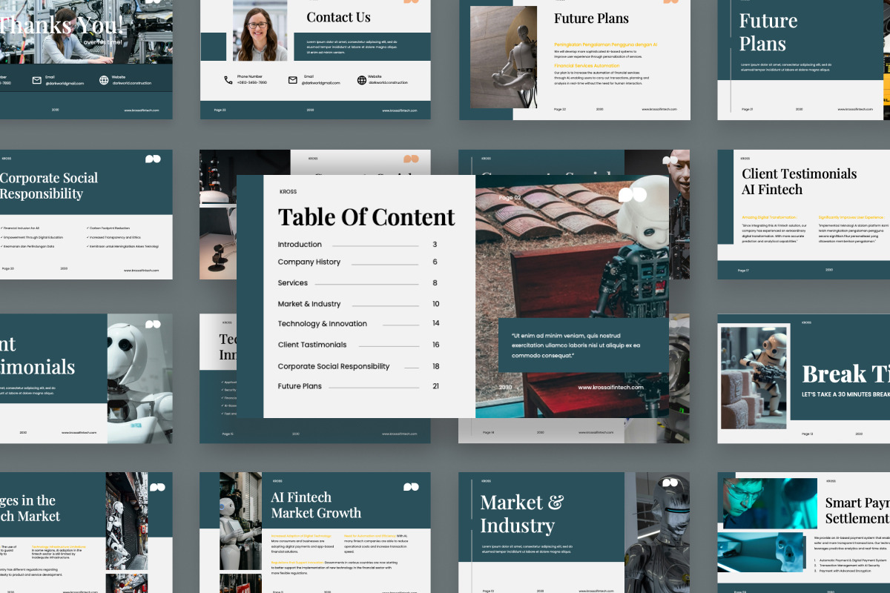The image size is (890, 593).
Task: Click Website label on Contact Us slide
Action: (375, 76)
